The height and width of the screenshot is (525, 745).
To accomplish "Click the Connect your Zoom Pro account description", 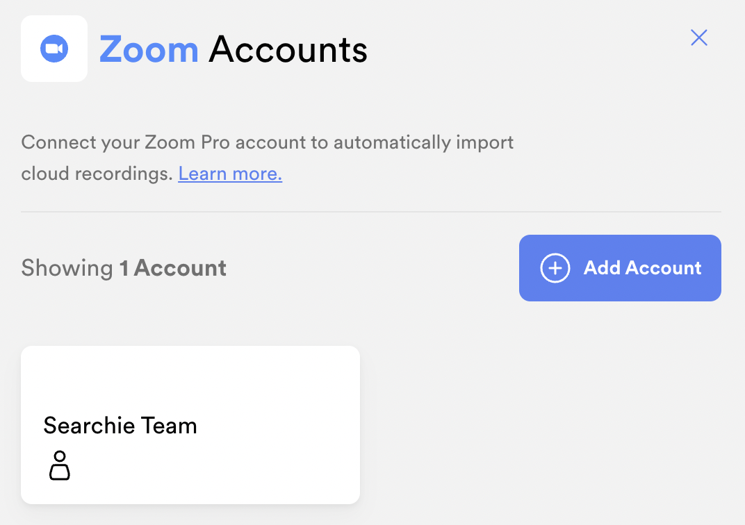I will pyautogui.click(x=267, y=158).
